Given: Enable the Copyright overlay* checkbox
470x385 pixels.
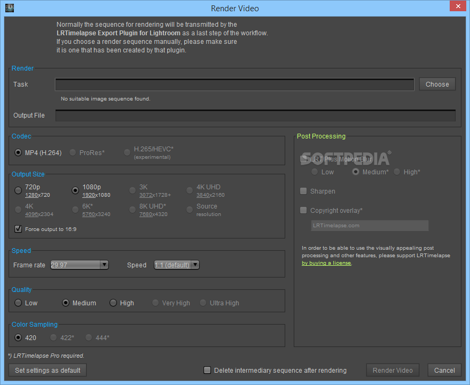Looking at the screenshot, I should [303, 210].
